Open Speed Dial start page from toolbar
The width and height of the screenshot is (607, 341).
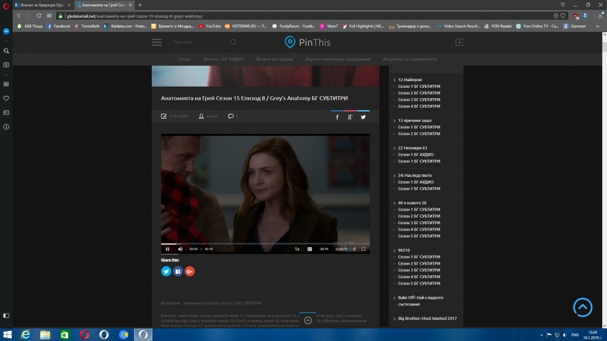(49, 16)
